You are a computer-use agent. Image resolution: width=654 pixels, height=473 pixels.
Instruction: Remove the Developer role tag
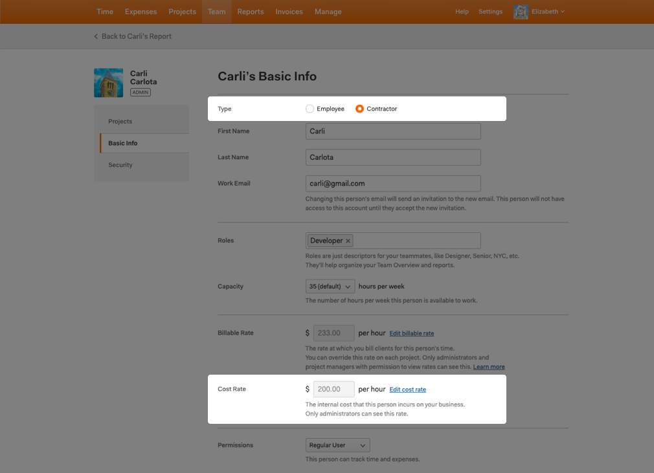[x=348, y=241]
